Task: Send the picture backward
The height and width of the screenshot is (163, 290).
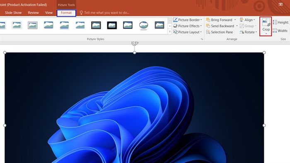Action: [220, 26]
